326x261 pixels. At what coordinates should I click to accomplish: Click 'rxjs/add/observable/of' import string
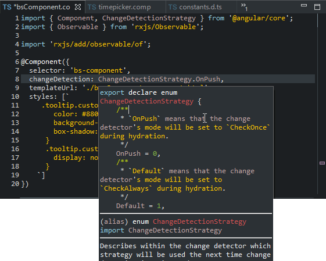98,44
